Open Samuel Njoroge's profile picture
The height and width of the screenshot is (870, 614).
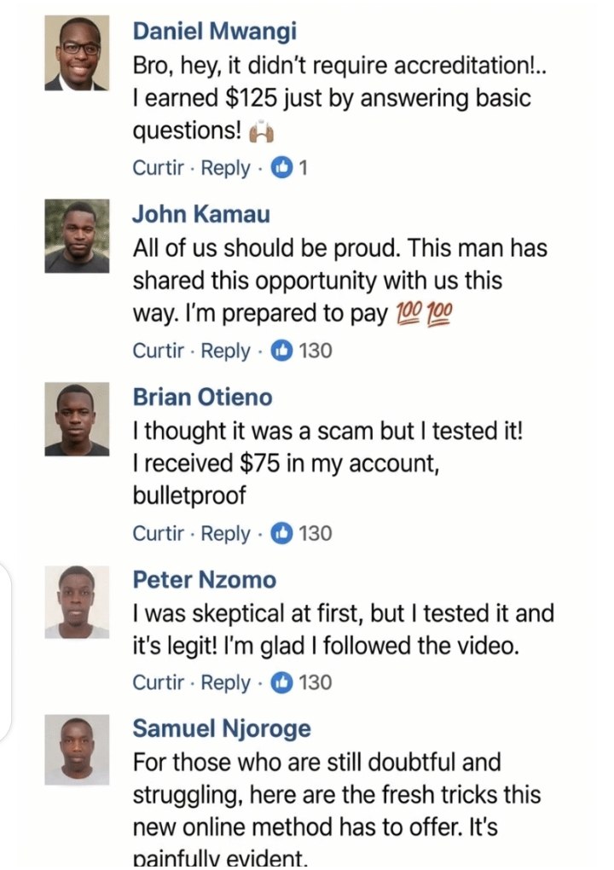click(77, 750)
